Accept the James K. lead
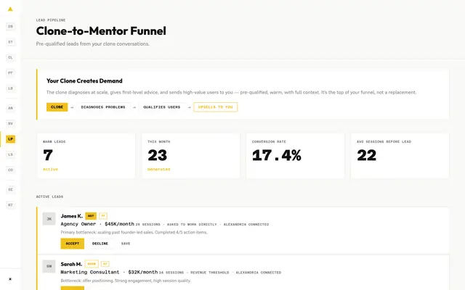The height and width of the screenshot is (290, 465). pos(73,244)
